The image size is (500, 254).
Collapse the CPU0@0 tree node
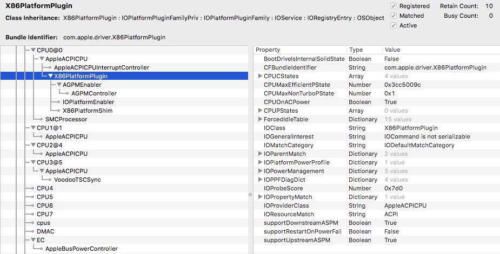[x=33, y=50]
